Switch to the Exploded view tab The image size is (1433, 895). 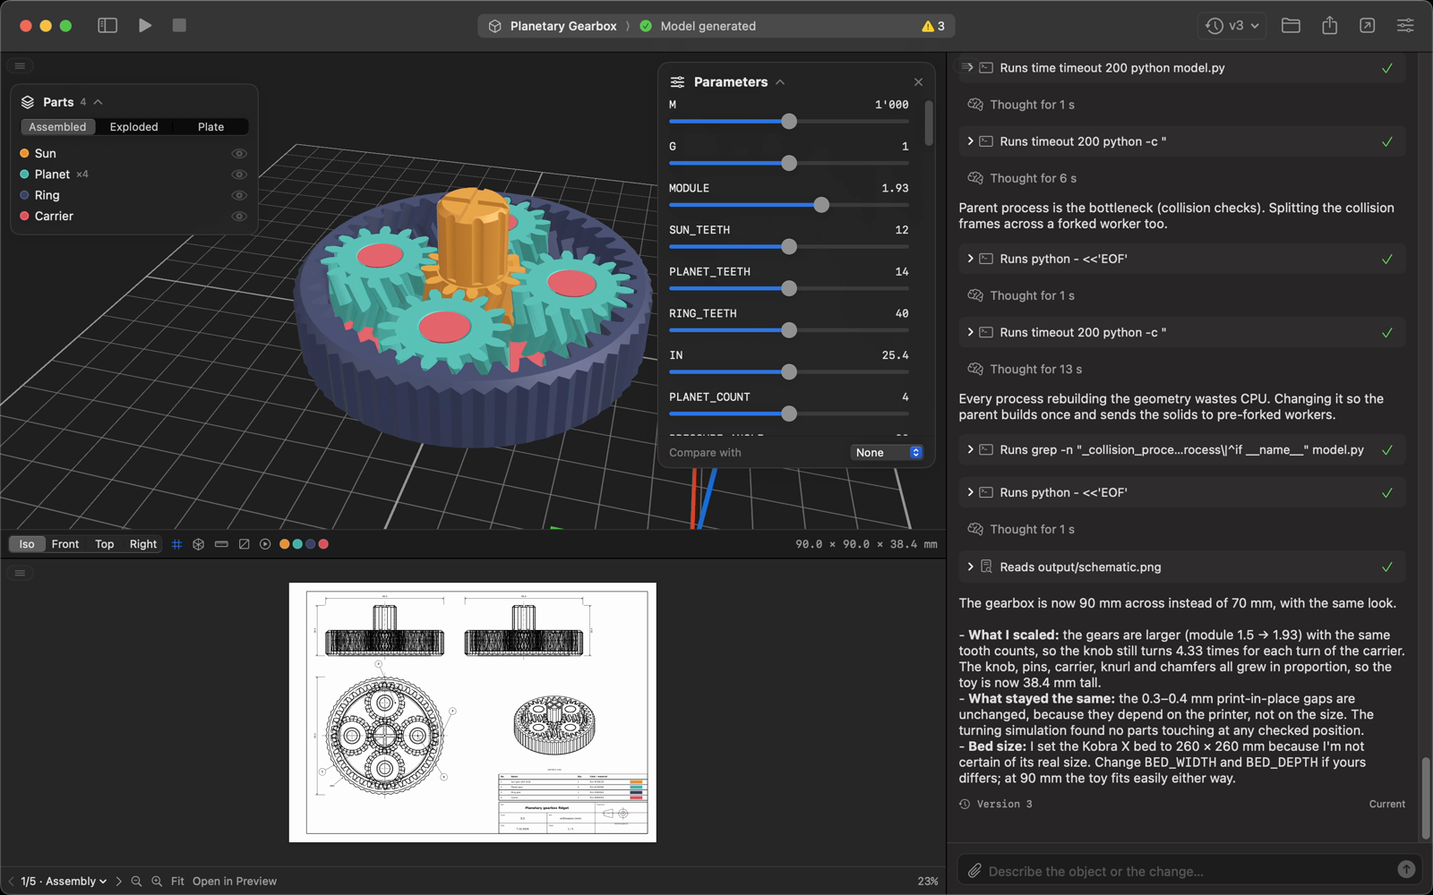click(x=133, y=127)
